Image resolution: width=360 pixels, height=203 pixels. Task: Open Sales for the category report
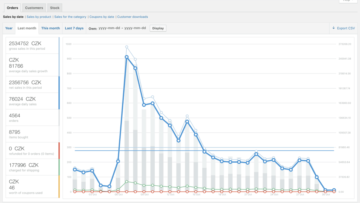click(x=70, y=17)
